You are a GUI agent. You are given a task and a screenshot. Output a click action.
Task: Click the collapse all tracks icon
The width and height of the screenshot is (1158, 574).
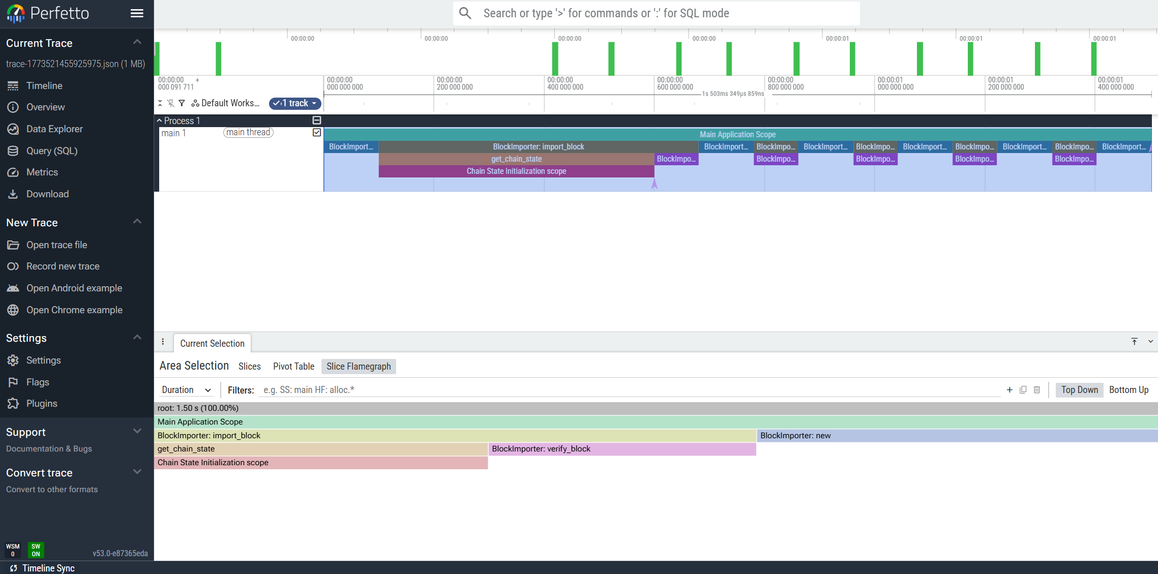coord(160,103)
